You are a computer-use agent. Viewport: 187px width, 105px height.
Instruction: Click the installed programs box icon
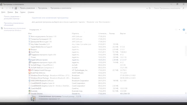pos(33,98)
